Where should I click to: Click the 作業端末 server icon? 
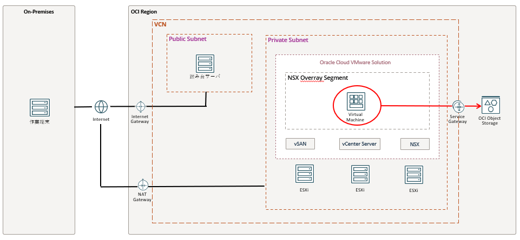click(40, 107)
